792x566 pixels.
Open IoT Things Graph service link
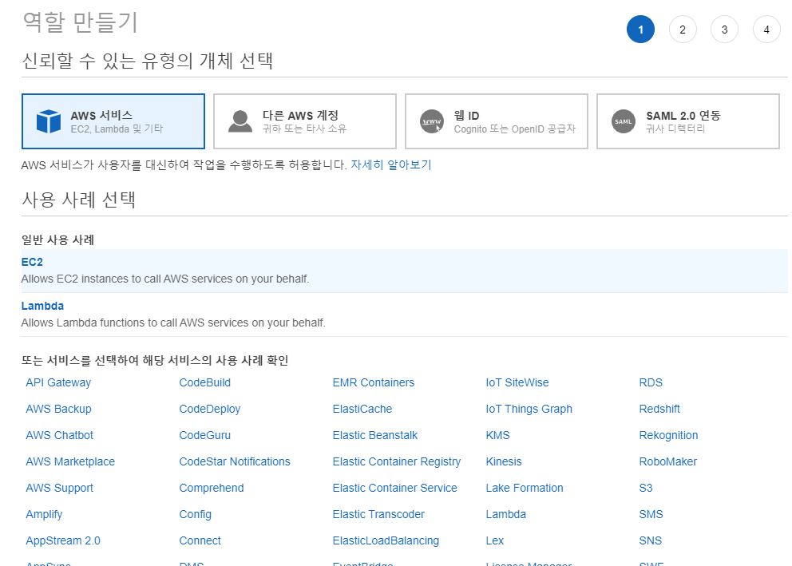(x=529, y=409)
